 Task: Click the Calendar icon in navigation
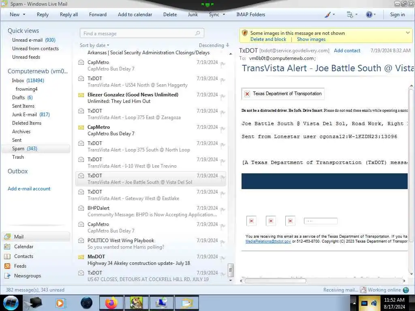click(x=7, y=247)
